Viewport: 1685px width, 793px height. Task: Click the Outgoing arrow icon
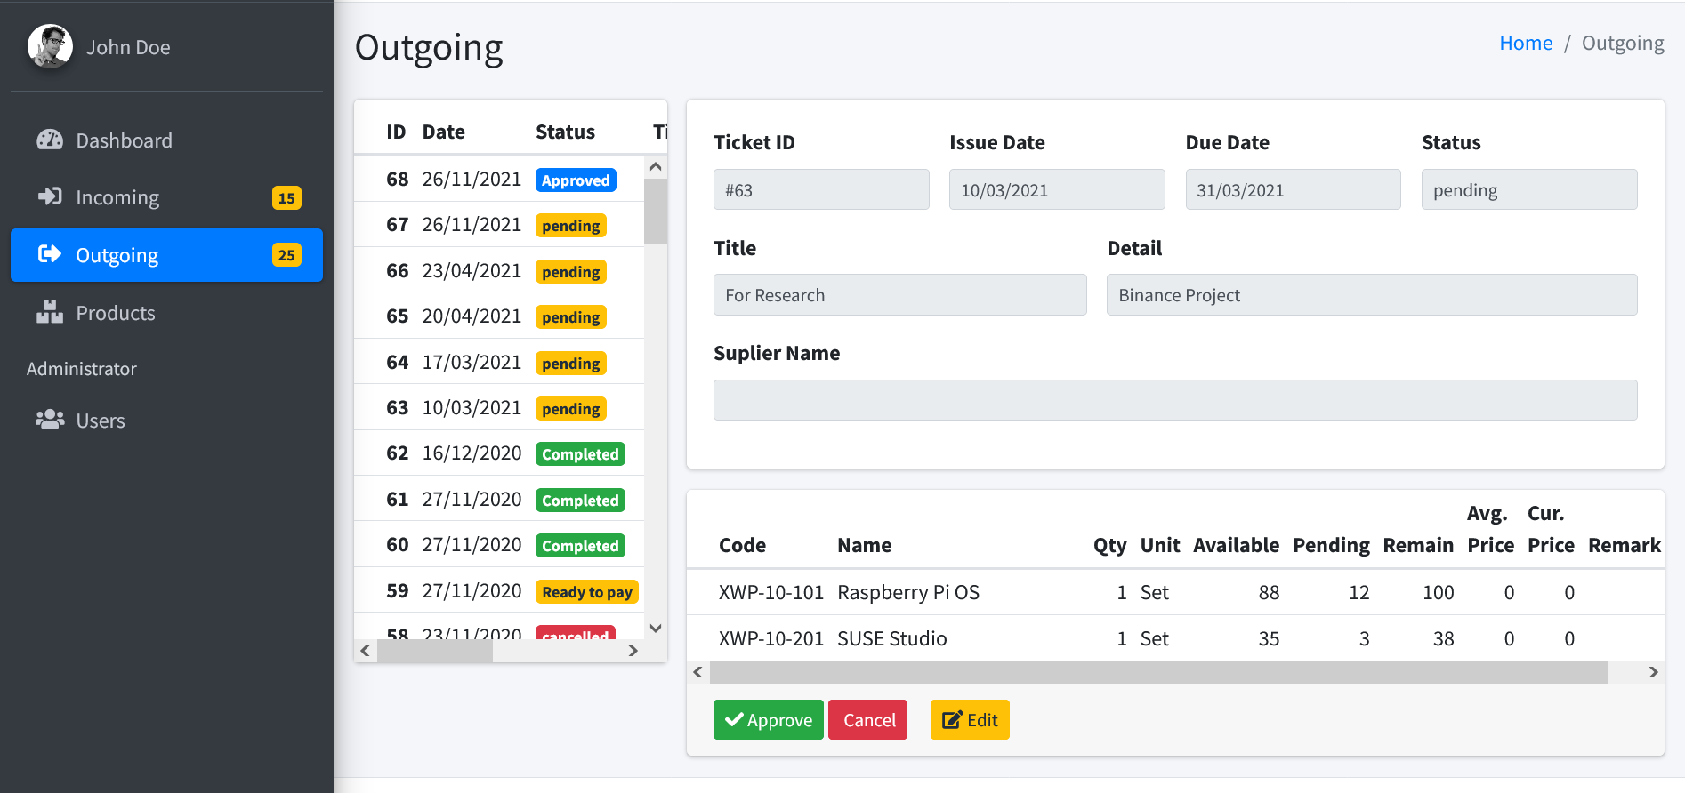tap(50, 254)
